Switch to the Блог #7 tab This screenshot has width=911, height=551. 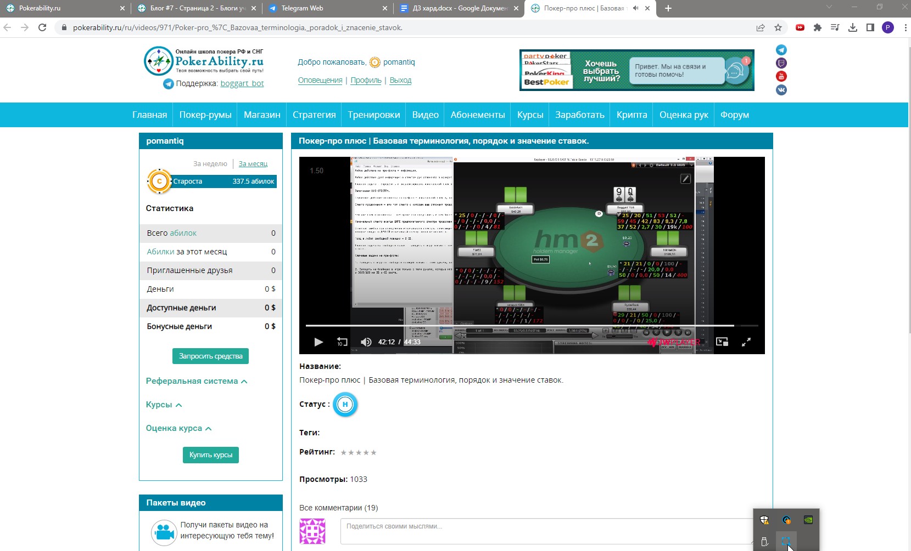pos(195,8)
